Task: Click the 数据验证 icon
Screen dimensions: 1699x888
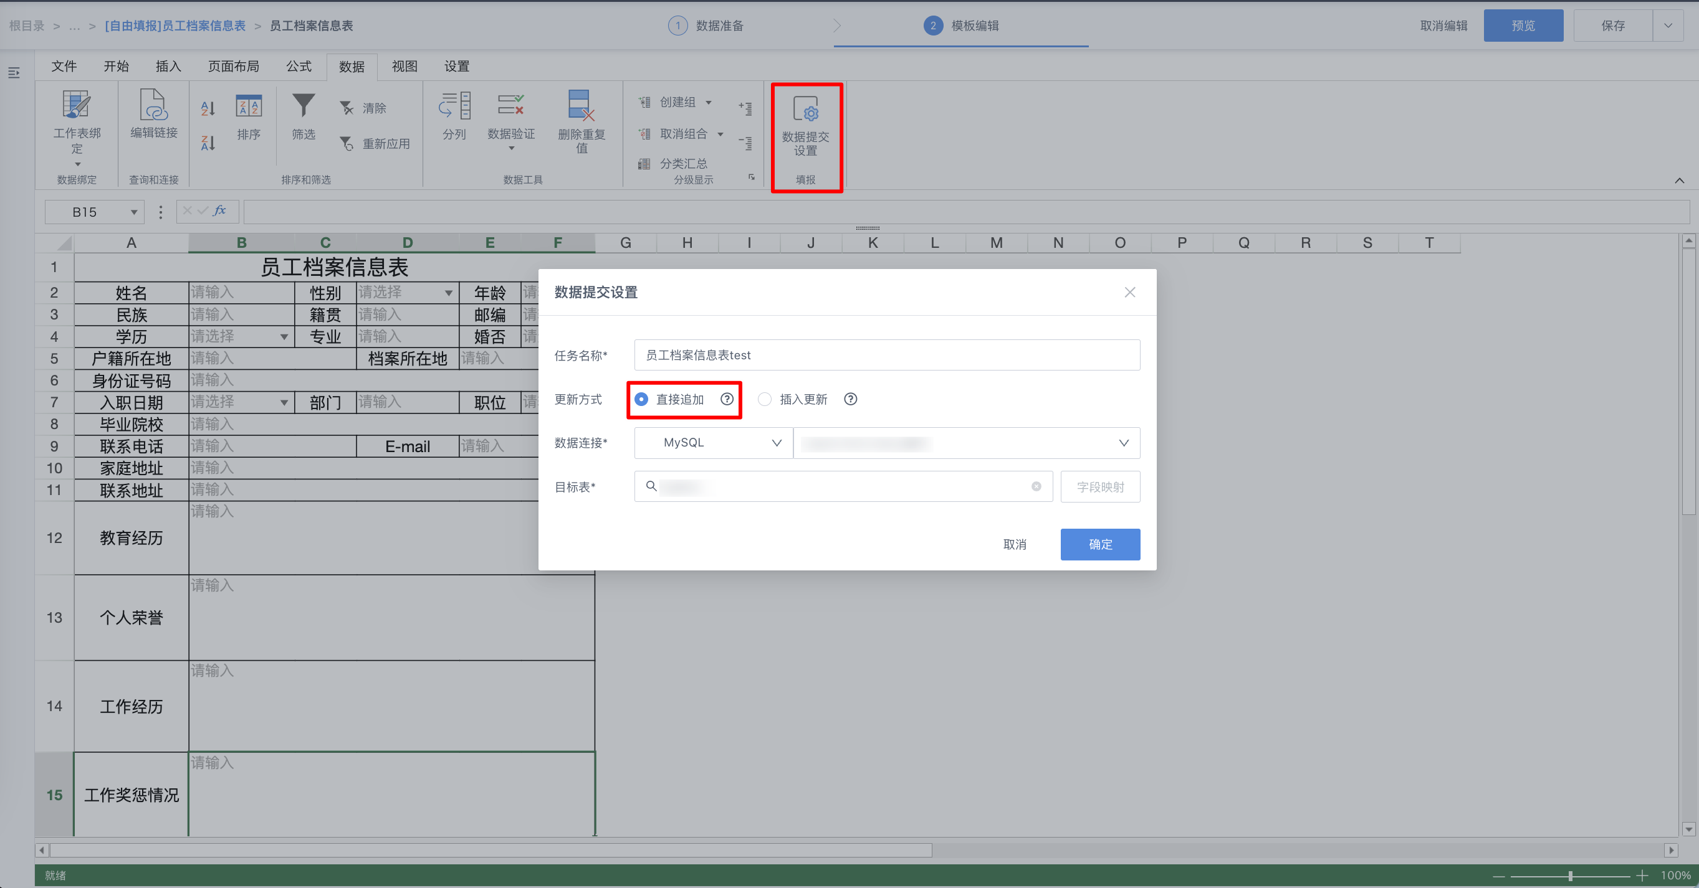Action: pos(510,105)
